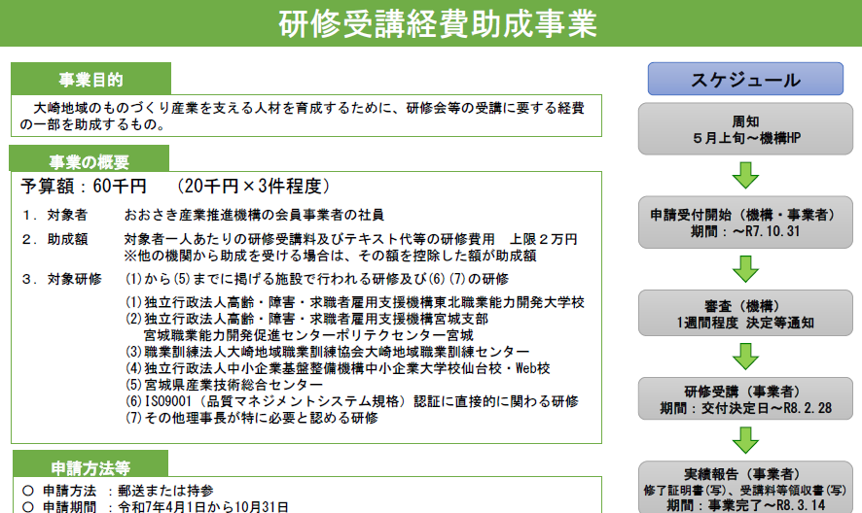Click the text (20千円×3件程度)
The height and width of the screenshot is (513, 862).
pos(253,187)
